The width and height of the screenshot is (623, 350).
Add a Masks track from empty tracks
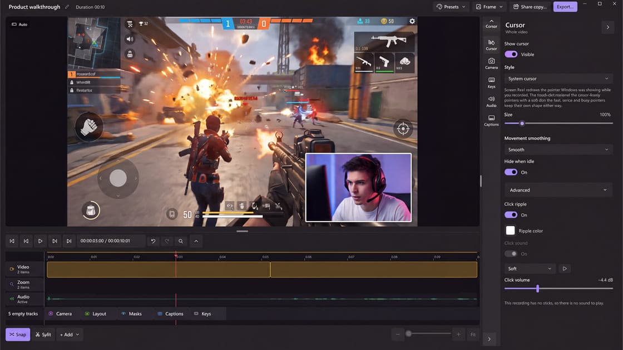(131, 313)
